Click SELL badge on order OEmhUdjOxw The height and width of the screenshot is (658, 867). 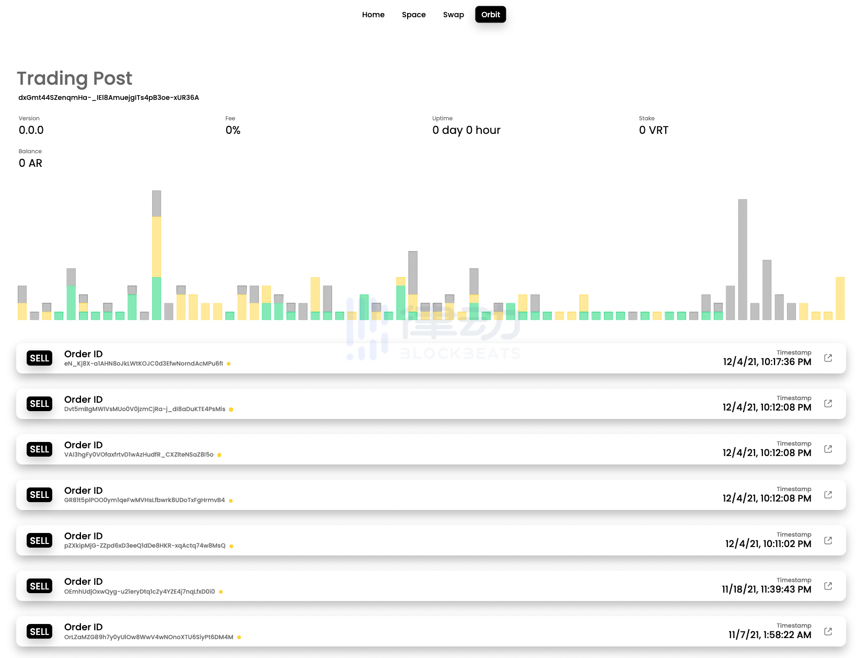(40, 586)
